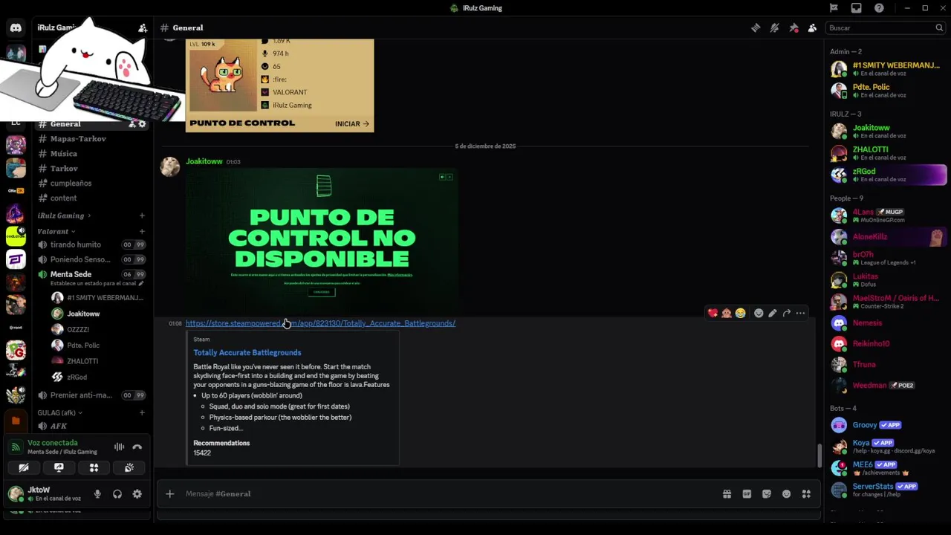Open Discord direct messages home icon
The image size is (951, 535).
click(16, 27)
